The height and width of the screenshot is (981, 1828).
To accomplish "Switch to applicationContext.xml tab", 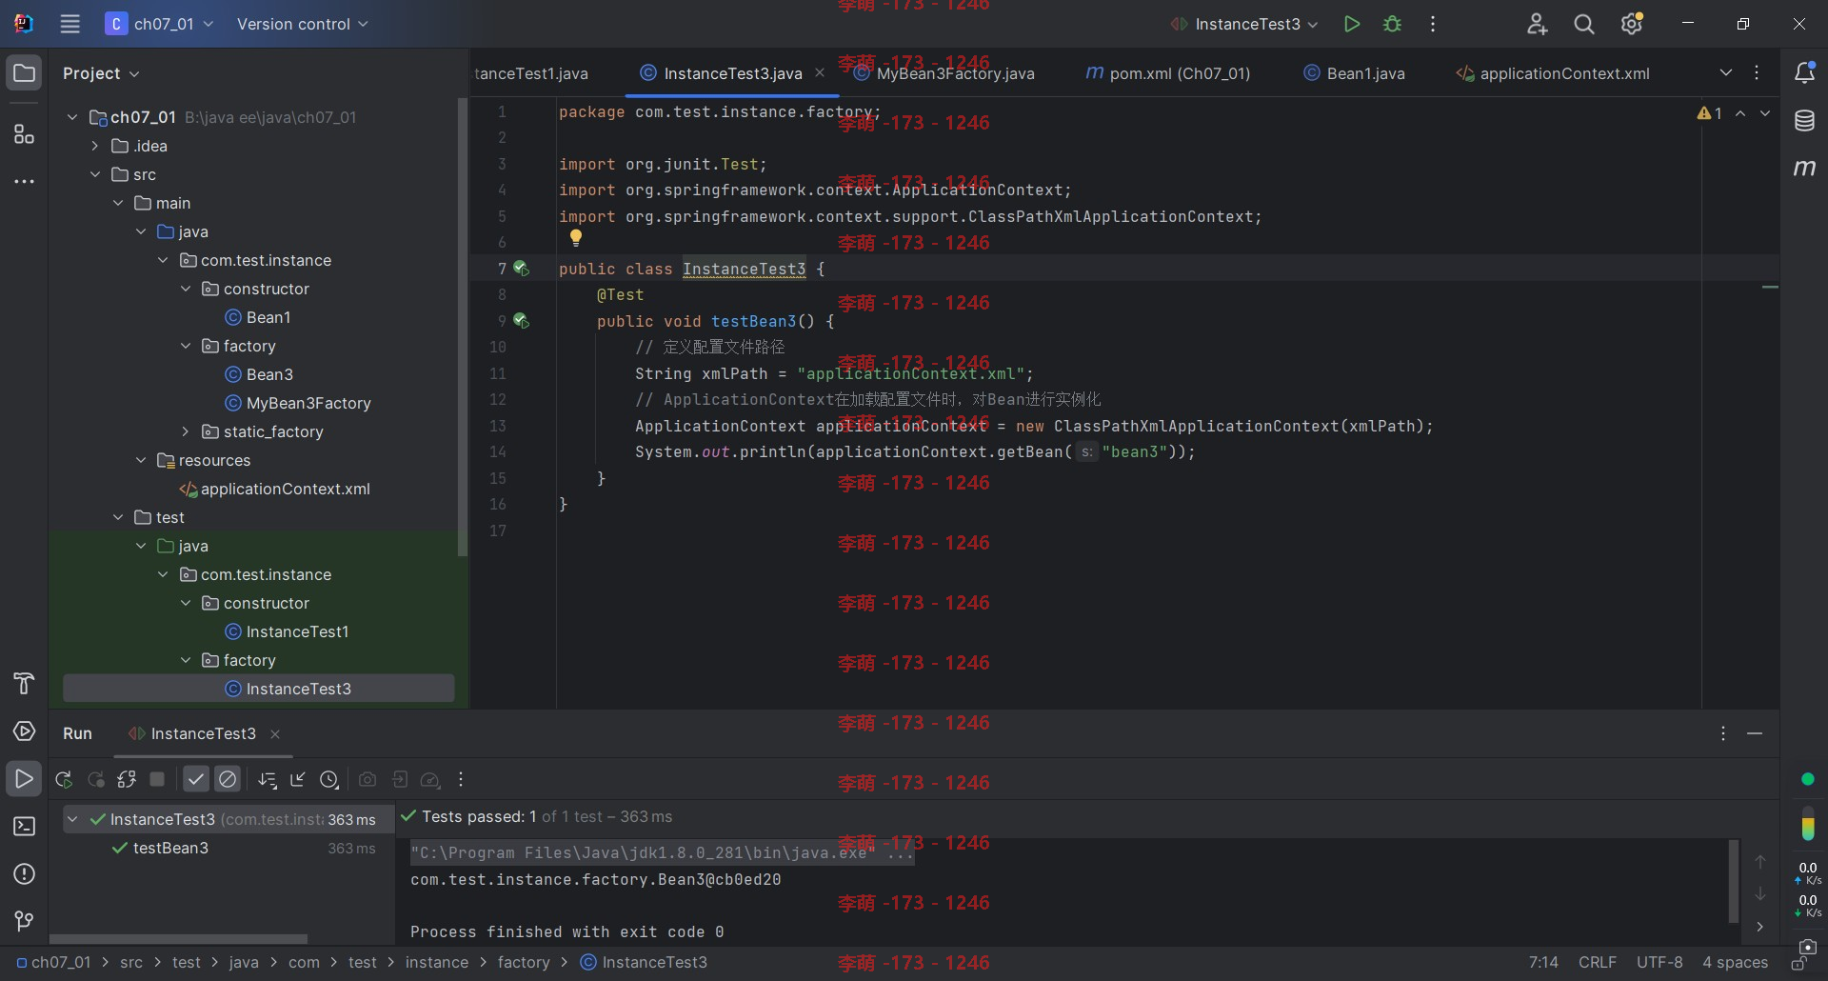I will pyautogui.click(x=1553, y=73).
